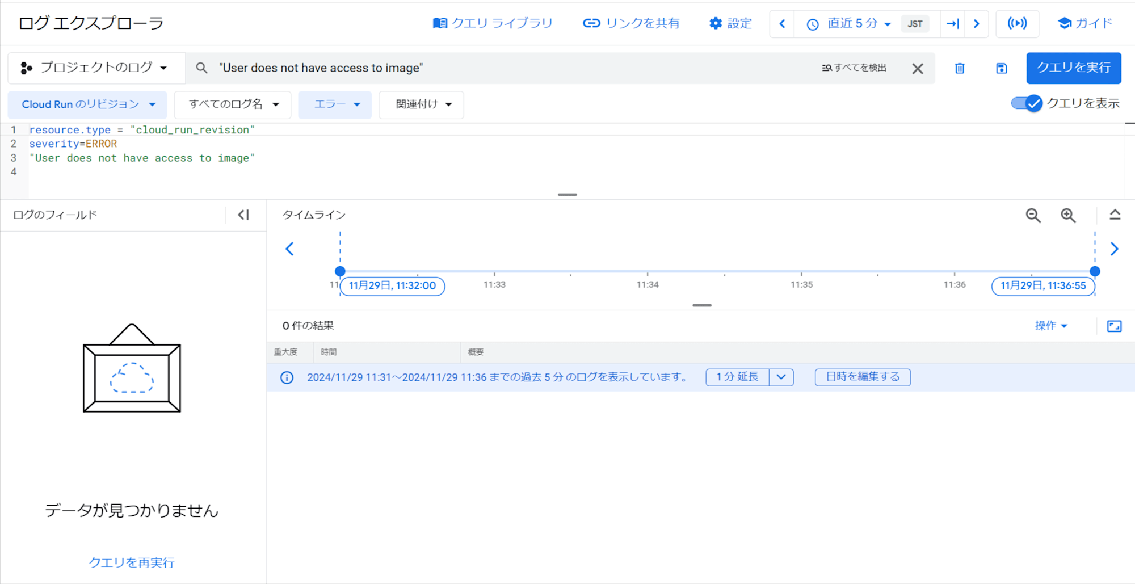The height and width of the screenshot is (584, 1135).
Task: Move the timeline earlier with the left arrow
Action: (x=289, y=249)
